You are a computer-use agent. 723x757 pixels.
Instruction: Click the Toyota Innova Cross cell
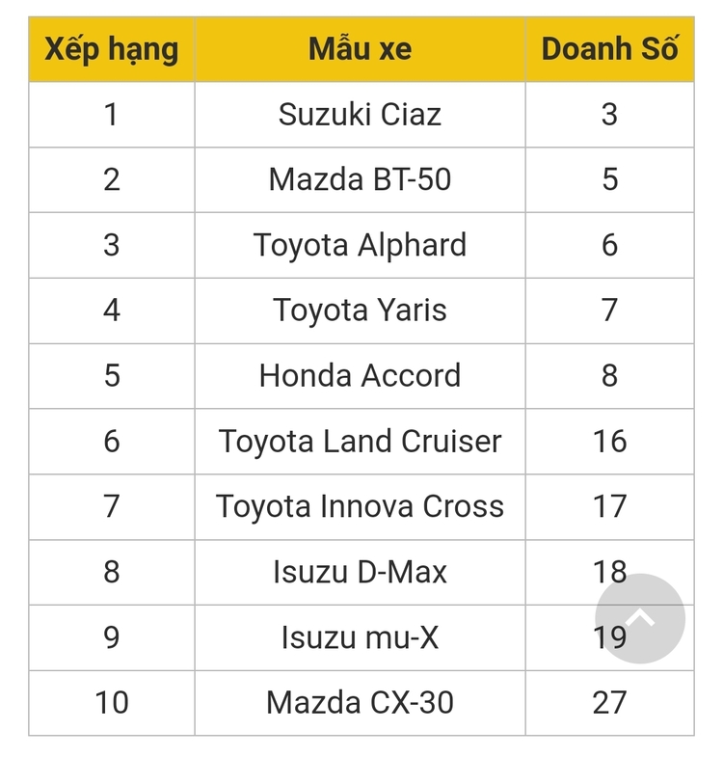click(x=360, y=507)
